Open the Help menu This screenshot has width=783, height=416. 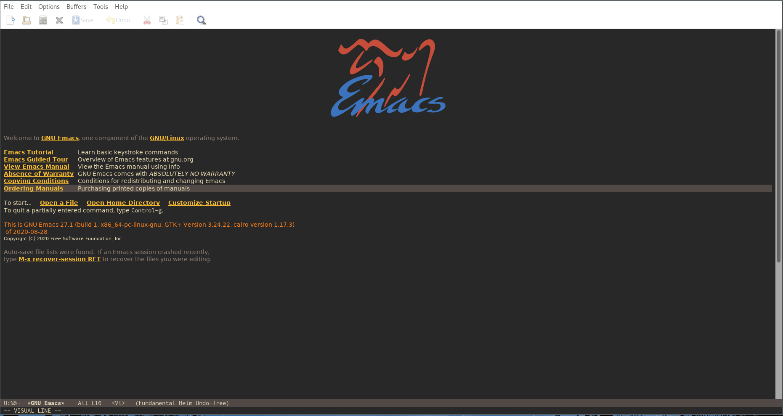(121, 6)
